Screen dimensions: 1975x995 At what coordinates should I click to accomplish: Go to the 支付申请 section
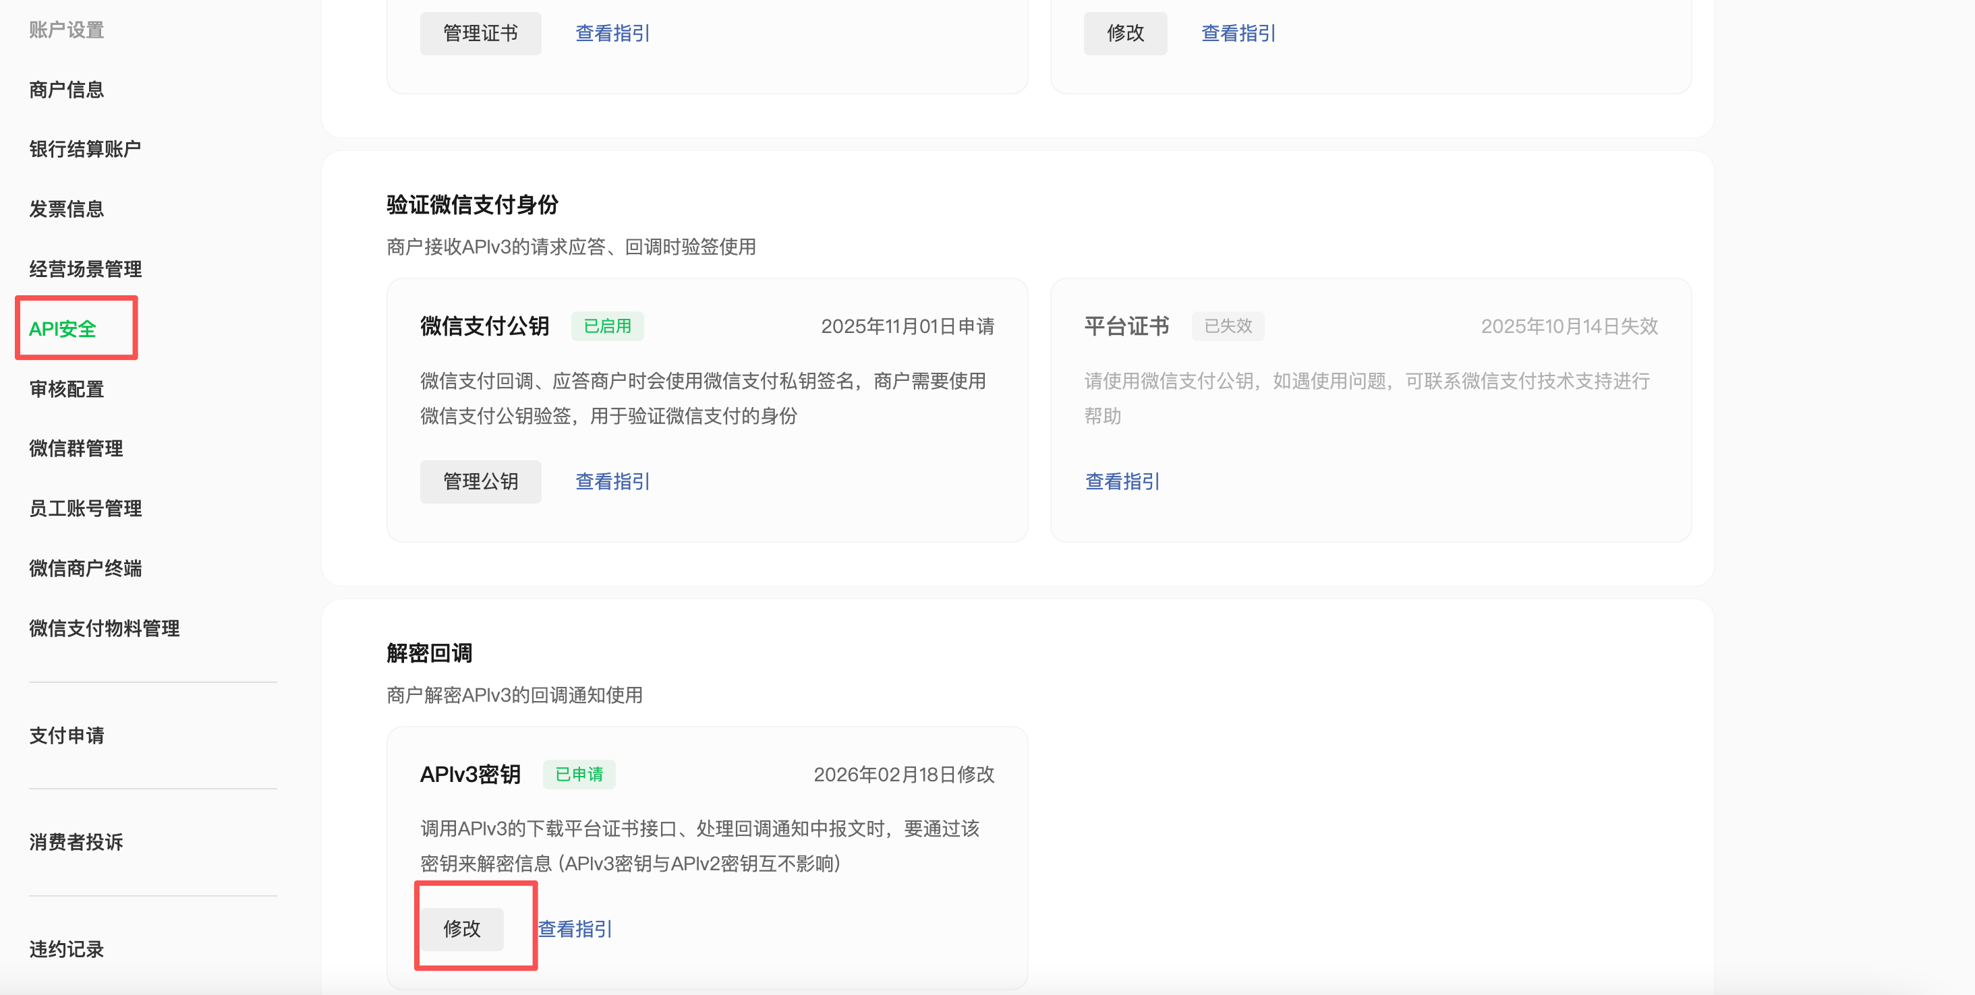click(66, 735)
